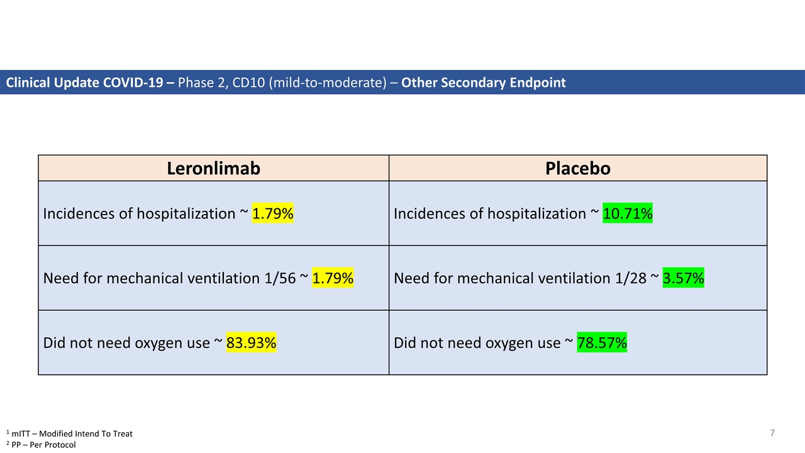Click "Other Secondary Endpoint" in the title bar
The image size is (805, 453).
(x=483, y=82)
